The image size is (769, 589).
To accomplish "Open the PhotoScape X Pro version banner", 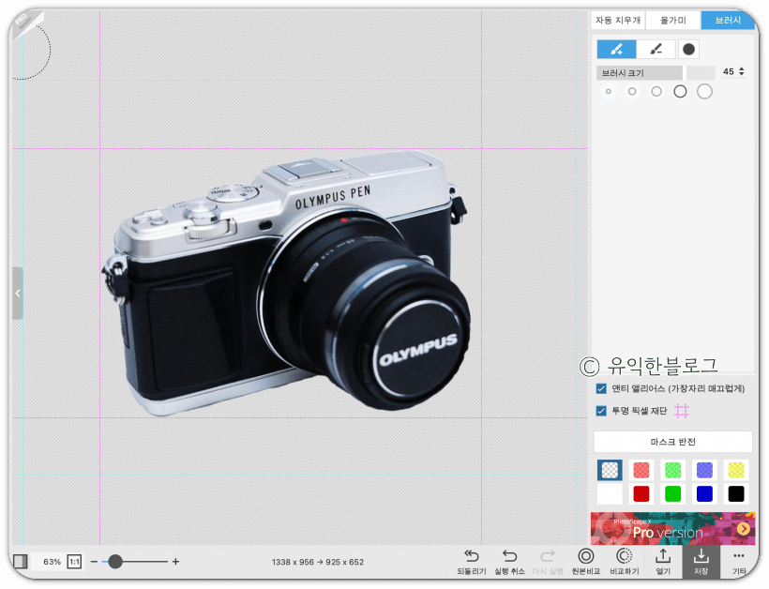I will (x=673, y=529).
